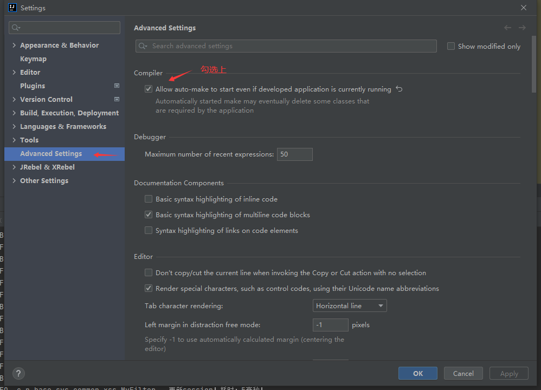Screen dimensions: 541x390
Task: Click the magnifier icon in advanced settings search
Action: tap(143, 46)
